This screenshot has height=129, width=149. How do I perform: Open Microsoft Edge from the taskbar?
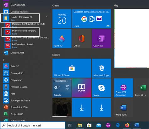point(118,125)
